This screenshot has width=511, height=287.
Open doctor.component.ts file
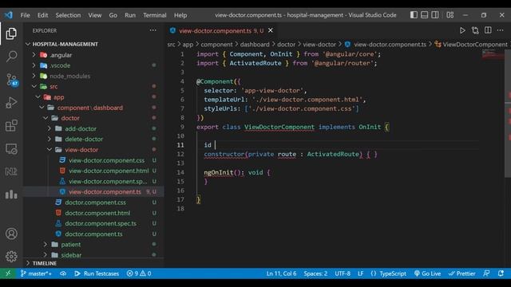click(x=93, y=234)
